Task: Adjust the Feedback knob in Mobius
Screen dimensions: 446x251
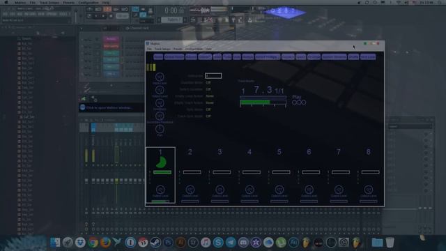Action: pyautogui.click(x=160, y=103)
